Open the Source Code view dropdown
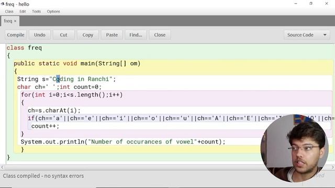The height and width of the screenshot is (188, 335). (x=307, y=35)
